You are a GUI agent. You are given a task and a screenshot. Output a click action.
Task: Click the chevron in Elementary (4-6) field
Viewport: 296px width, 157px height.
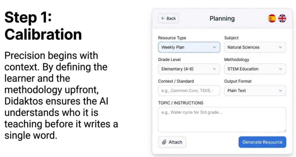tap(214, 69)
